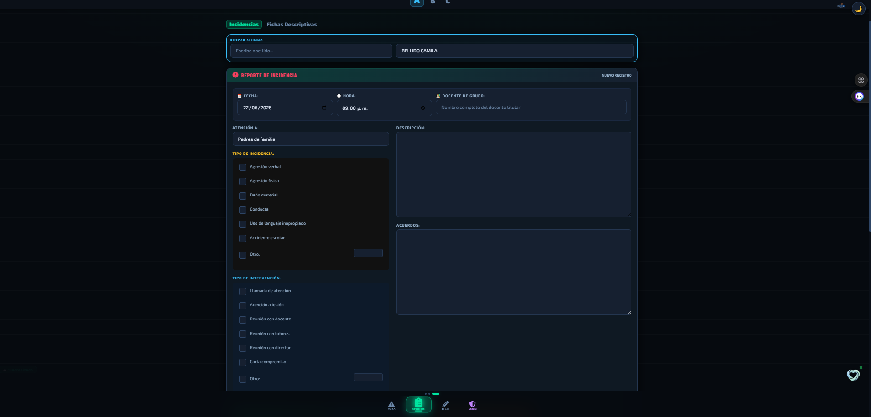The height and width of the screenshot is (417, 871).
Task: Open the student dropdown showing BELLIDO CAMILA
Action: tap(515, 51)
